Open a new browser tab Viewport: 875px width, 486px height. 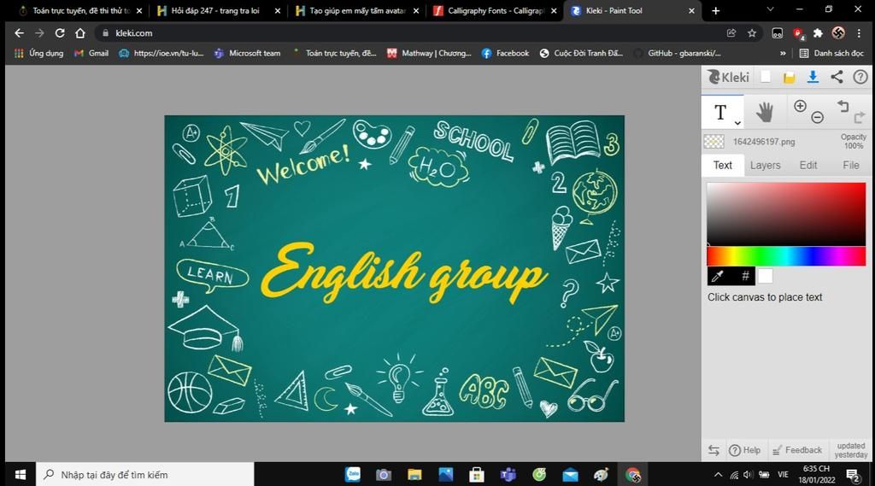(x=715, y=10)
